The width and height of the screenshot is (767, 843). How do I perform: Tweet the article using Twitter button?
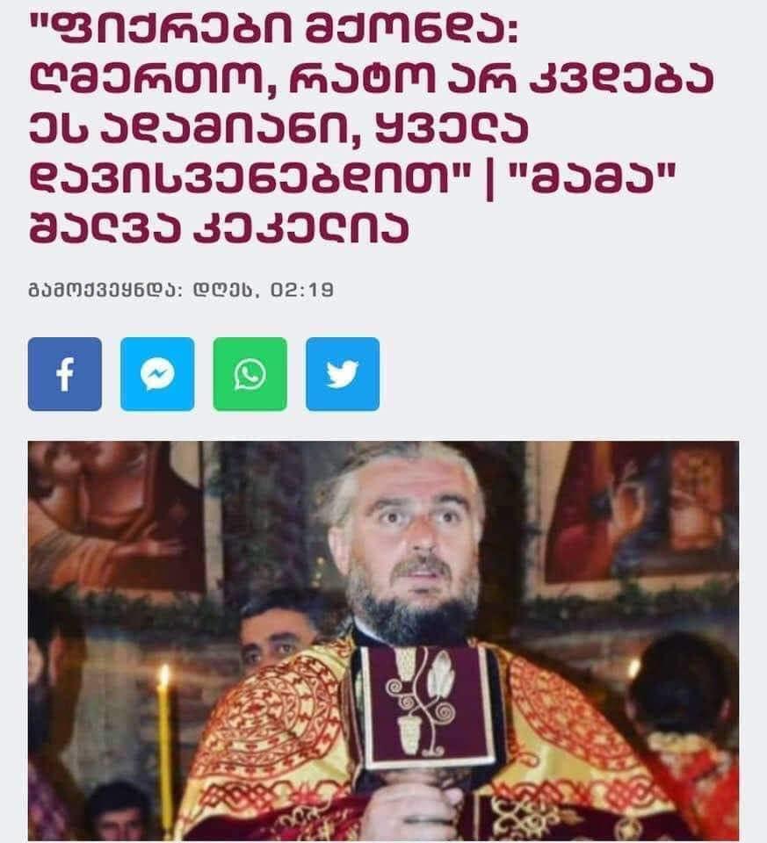pyautogui.click(x=343, y=374)
